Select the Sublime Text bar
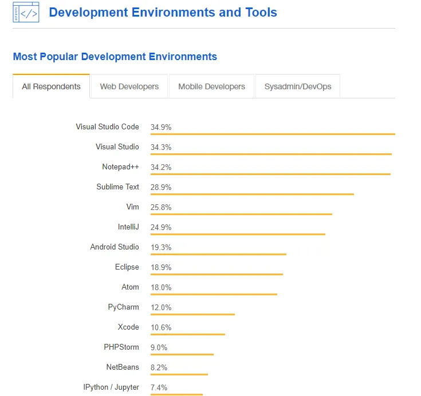 252,194
